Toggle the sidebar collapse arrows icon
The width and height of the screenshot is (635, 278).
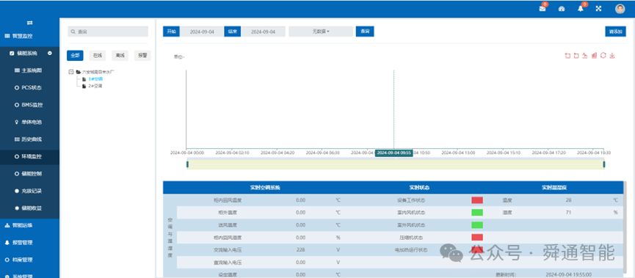tap(29, 23)
